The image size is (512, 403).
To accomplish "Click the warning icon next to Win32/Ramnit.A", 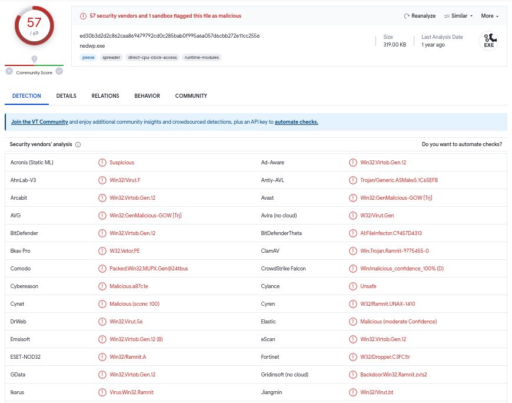I will [102, 357].
